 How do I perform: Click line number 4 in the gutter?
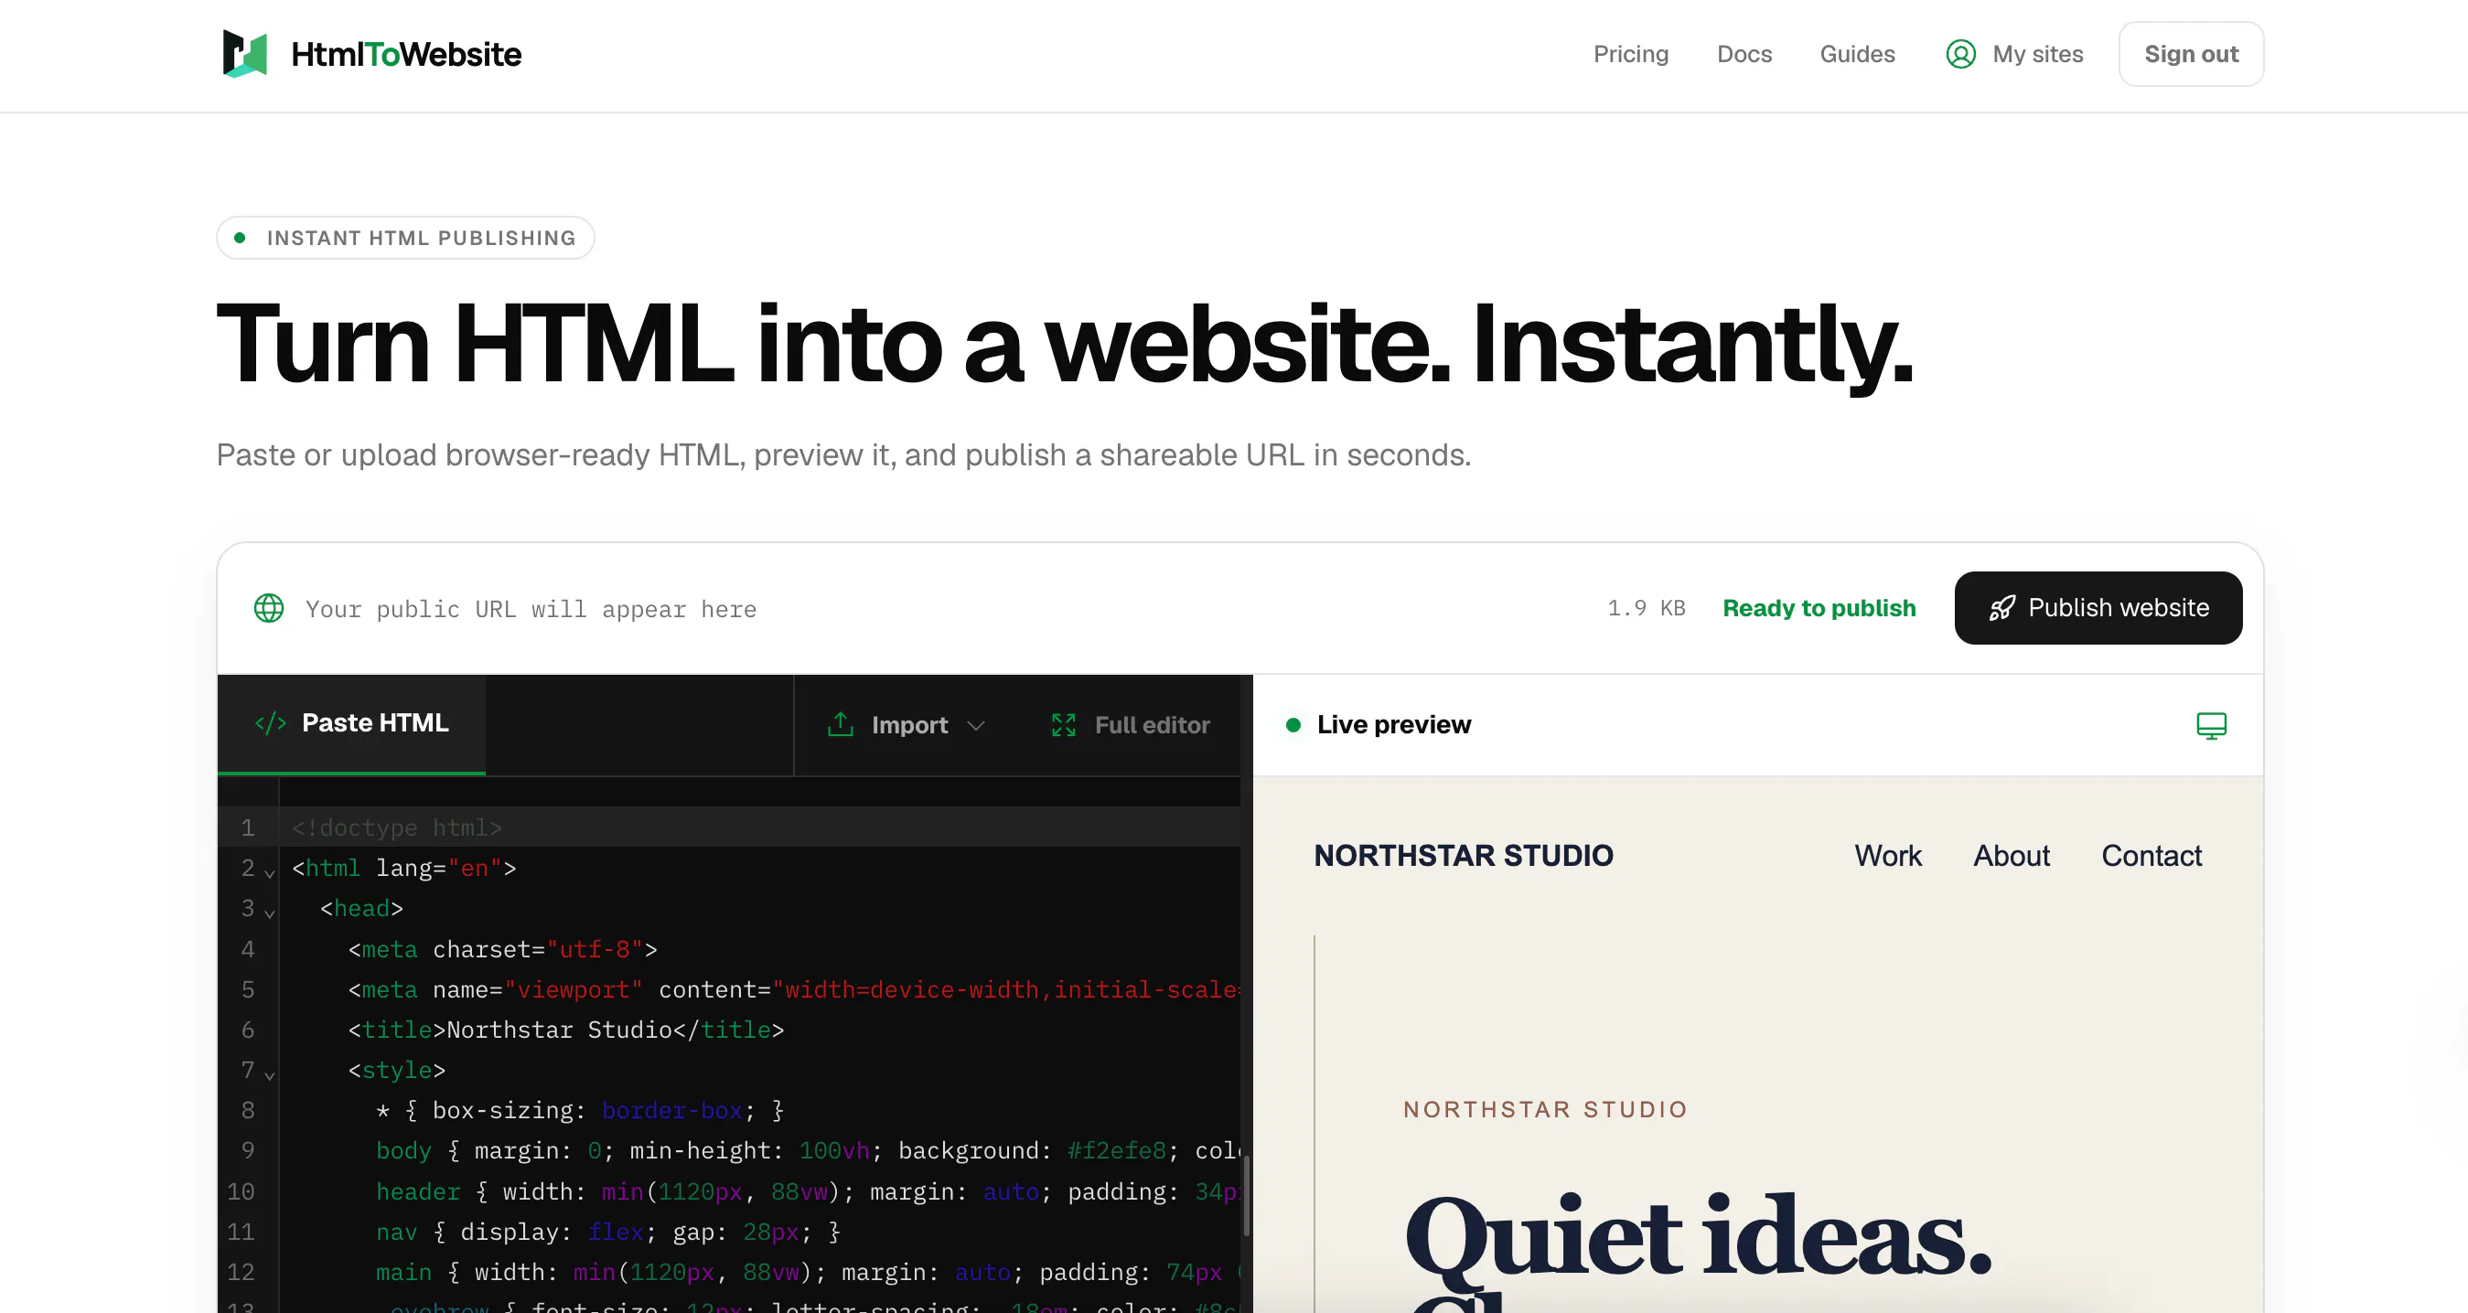pyautogui.click(x=247, y=949)
